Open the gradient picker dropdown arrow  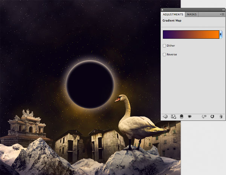[220, 34]
